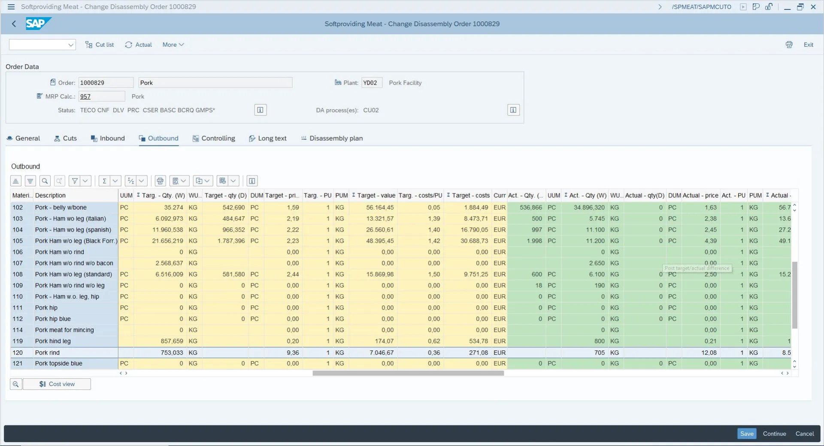The width and height of the screenshot is (824, 446).
Task: Open the Export dropdown arrow
Action: point(207,181)
